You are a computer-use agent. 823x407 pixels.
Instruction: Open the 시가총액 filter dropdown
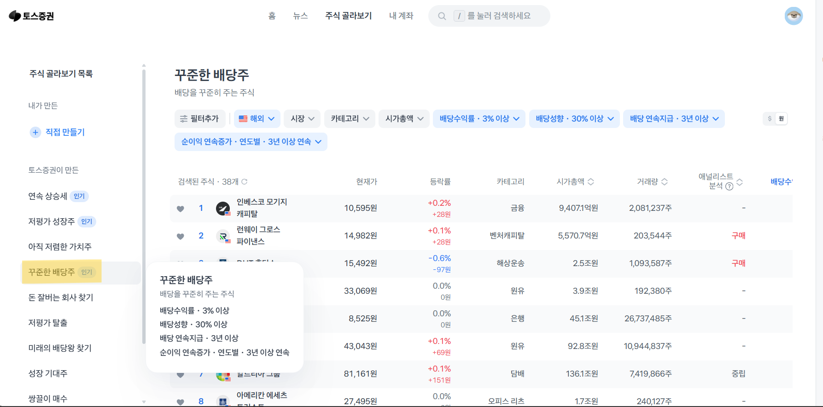(404, 119)
